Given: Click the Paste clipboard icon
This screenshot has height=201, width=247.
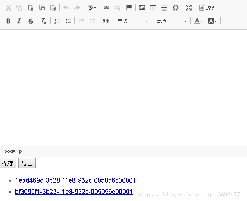Looking at the screenshot, I should pos(31,8).
